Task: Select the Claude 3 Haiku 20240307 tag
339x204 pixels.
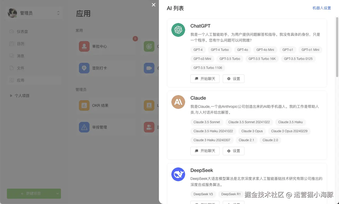Action: 212,140
